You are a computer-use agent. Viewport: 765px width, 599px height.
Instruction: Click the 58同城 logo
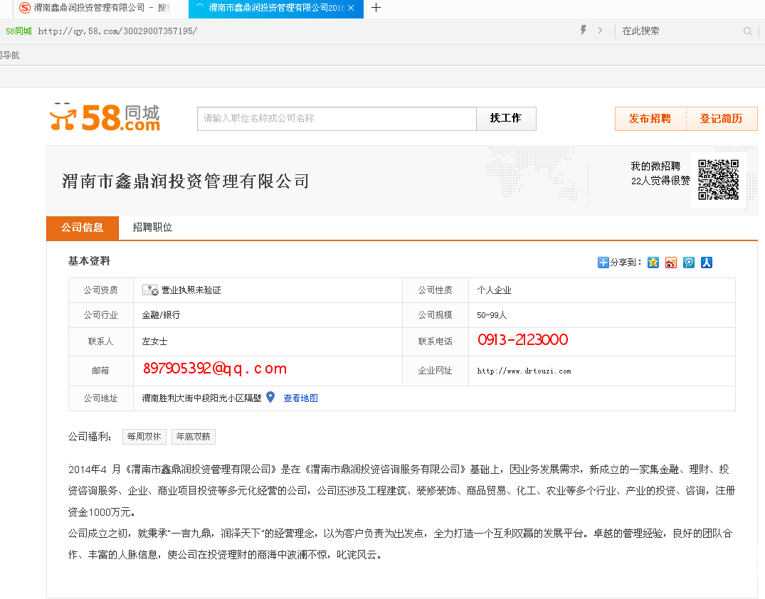coord(105,118)
